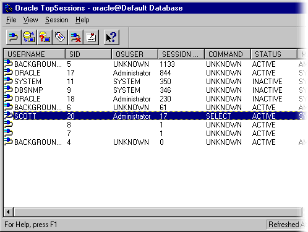
Task: Click the red pushpin options icon
Action: [92, 37]
